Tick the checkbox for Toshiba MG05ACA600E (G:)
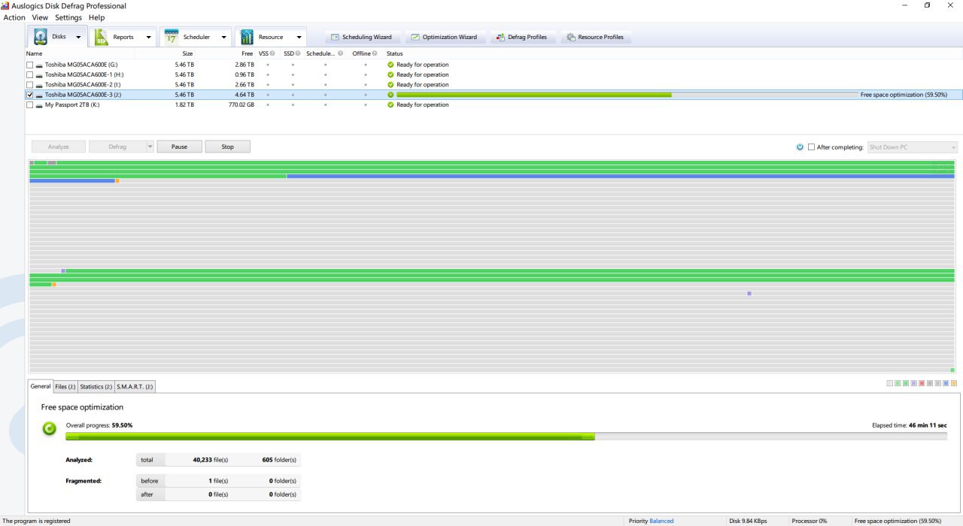The width and height of the screenshot is (963, 526). 29,65
